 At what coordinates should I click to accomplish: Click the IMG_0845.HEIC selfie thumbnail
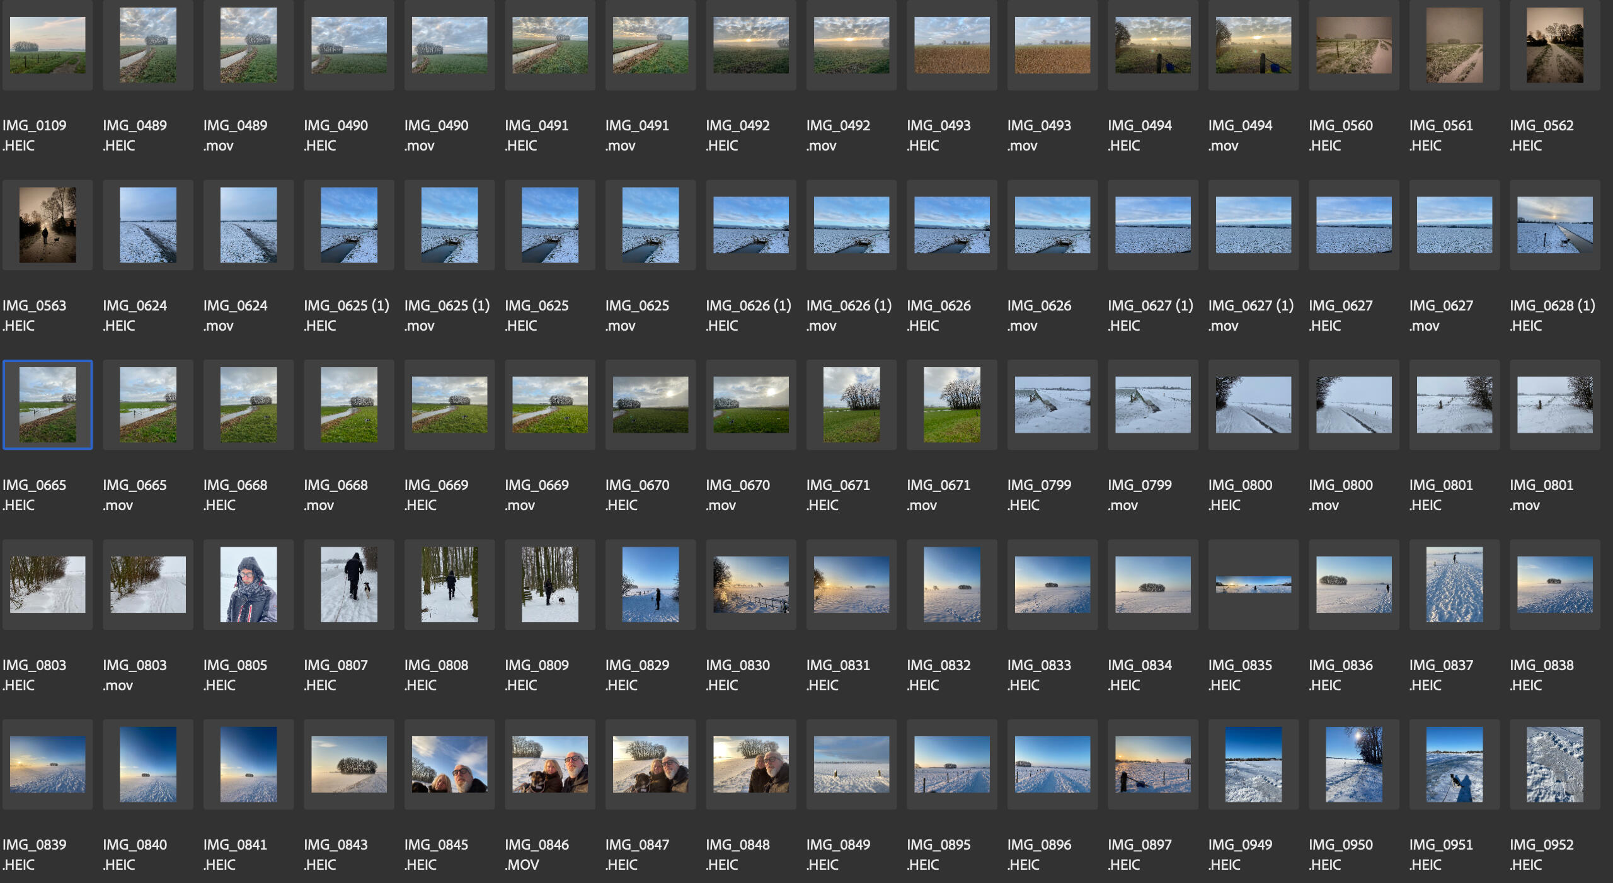(x=449, y=764)
